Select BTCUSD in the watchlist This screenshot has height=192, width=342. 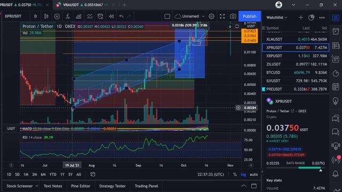[296, 73]
